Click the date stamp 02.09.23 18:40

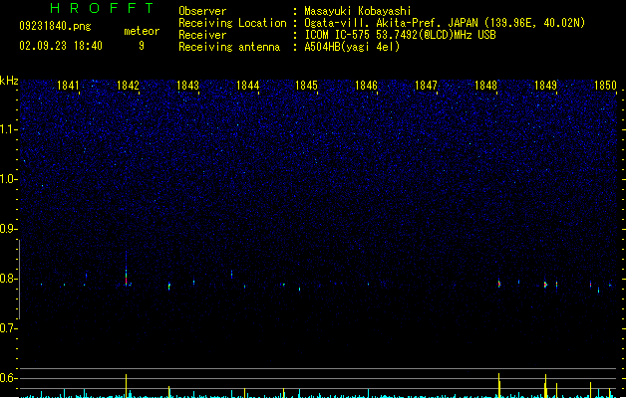(61, 46)
